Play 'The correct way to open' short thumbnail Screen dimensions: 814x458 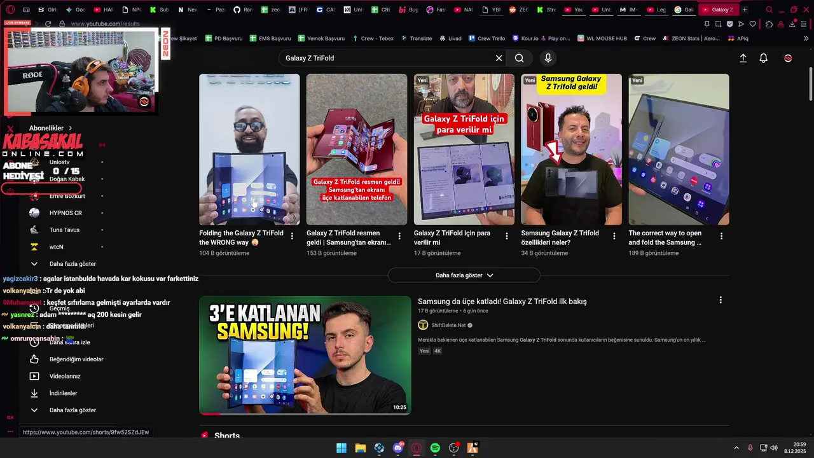[679, 149]
